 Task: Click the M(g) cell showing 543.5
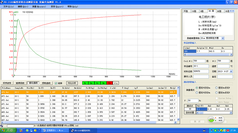point(214,51)
